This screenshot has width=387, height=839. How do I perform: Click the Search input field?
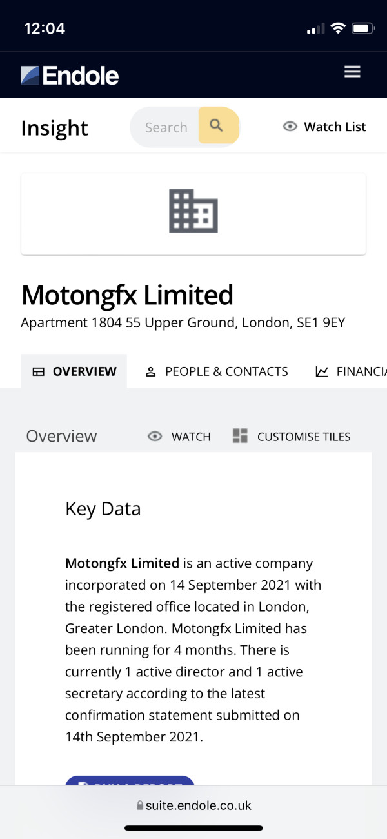[166, 127]
